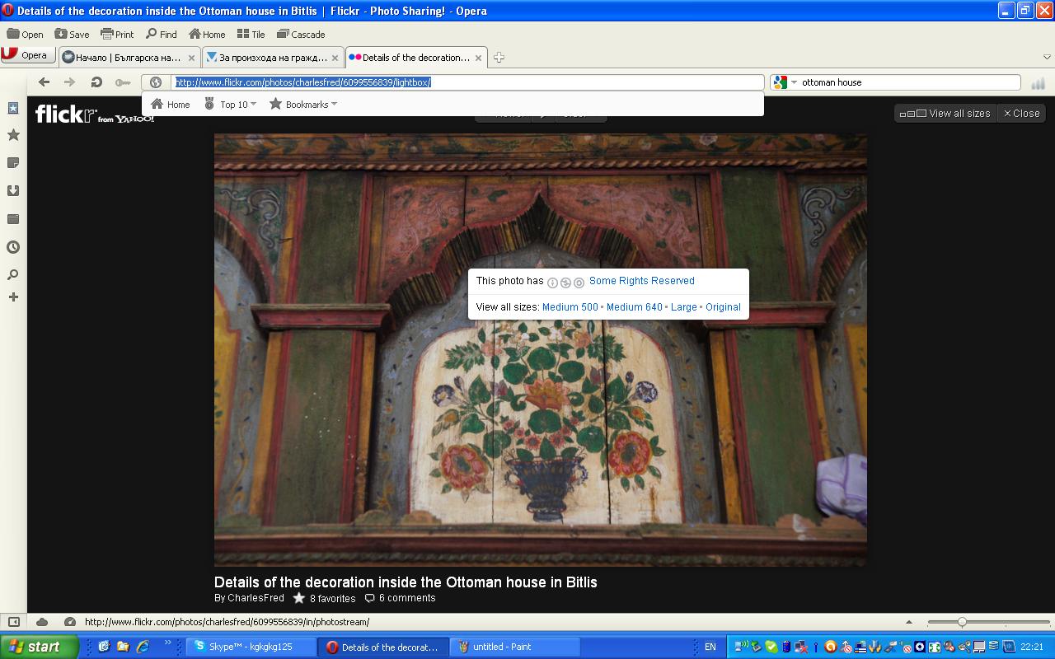Click the Save toolbar button
The width and height of the screenshot is (1055, 659).
tap(72, 35)
